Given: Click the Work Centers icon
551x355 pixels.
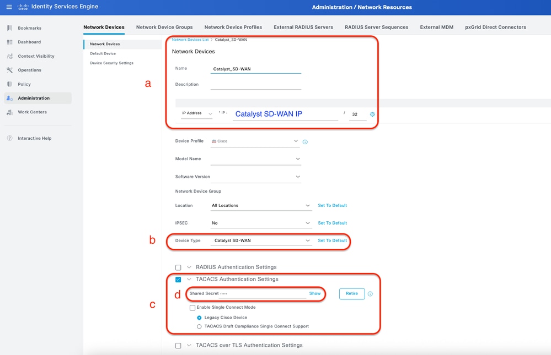Looking at the screenshot, I should coord(9,112).
